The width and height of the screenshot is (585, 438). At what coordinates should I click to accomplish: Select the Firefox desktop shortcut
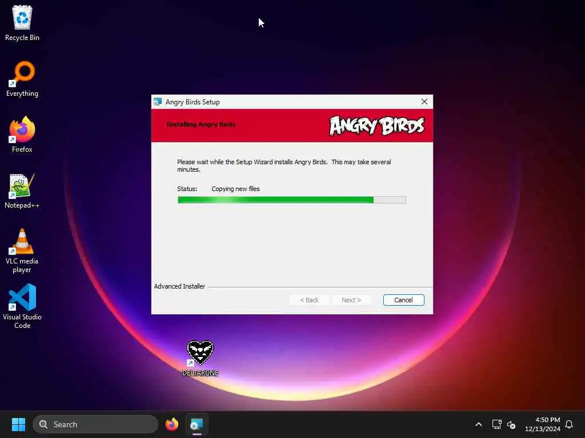click(x=22, y=135)
